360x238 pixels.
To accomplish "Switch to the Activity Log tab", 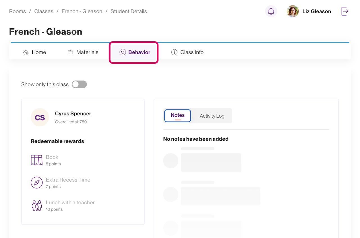I will 212,116.
